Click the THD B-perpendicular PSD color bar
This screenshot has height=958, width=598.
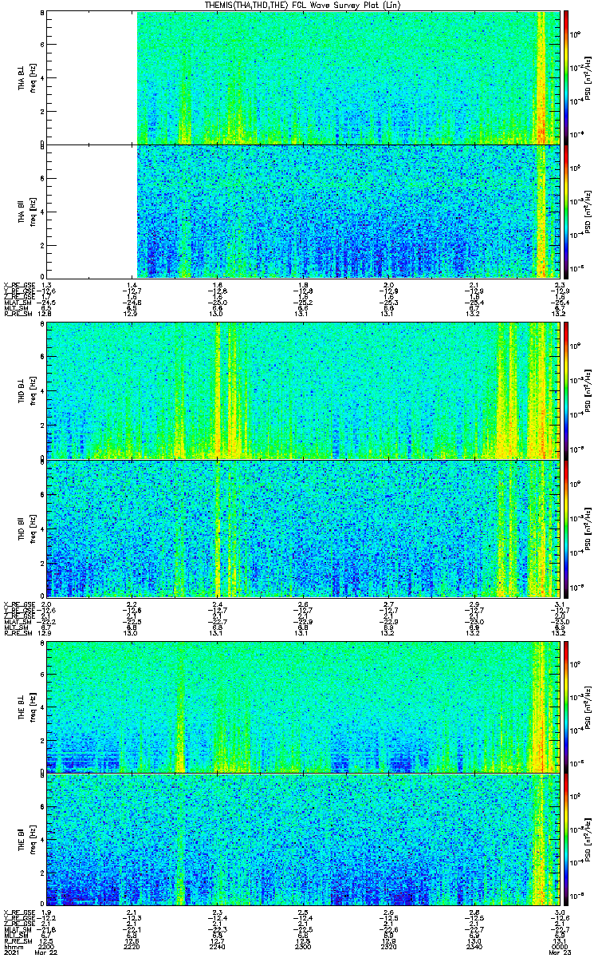point(566,390)
